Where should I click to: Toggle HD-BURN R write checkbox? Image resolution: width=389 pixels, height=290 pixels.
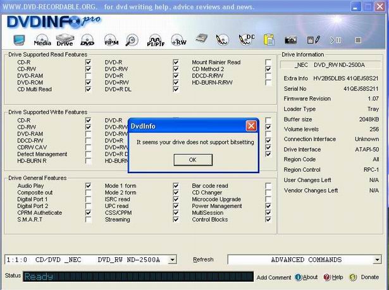pos(88,160)
